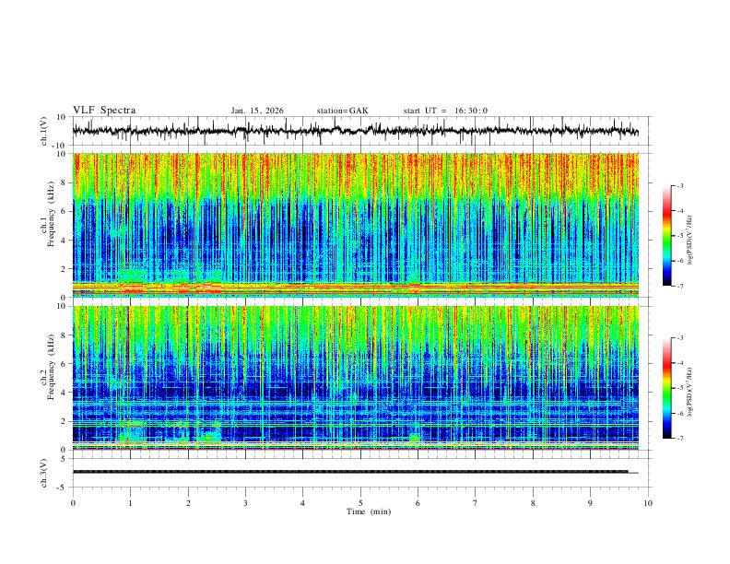Click tick label "7" on the Time axis
The image size is (730, 564).
tap(476, 503)
